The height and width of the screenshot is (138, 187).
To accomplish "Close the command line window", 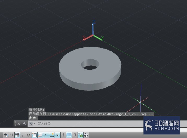I will click(x=19, y=124).
